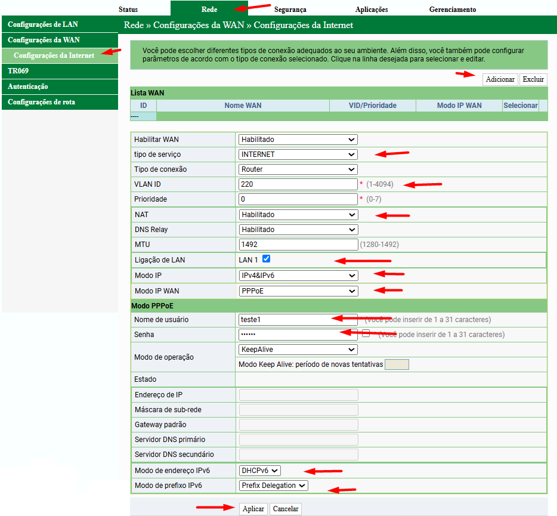Viewport: 557px width, 516px height.
Task: Click the Modo IP WAN table column header
Action: [x=459, y=106]
